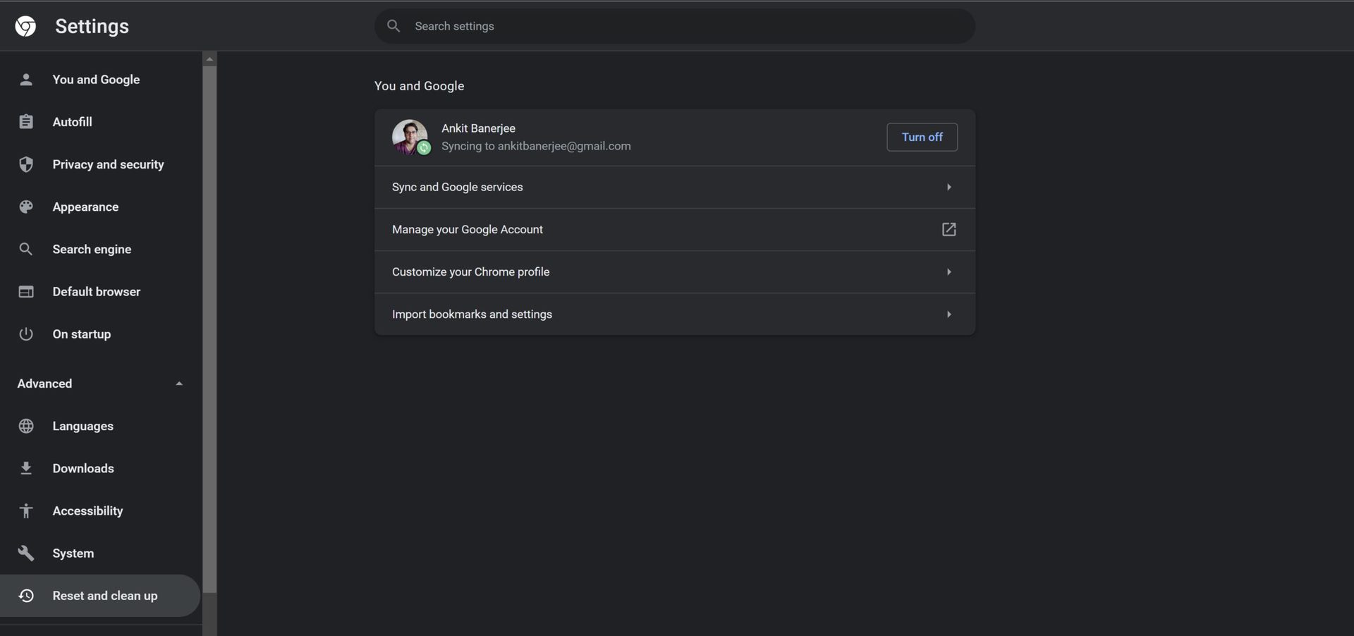1354x636 pixels.
Task: Turn off sync for Ankit Banerjee
Action: tap(922, 137)
